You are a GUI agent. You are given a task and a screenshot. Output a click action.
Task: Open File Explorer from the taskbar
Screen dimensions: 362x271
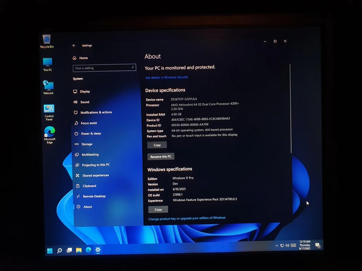79,250
